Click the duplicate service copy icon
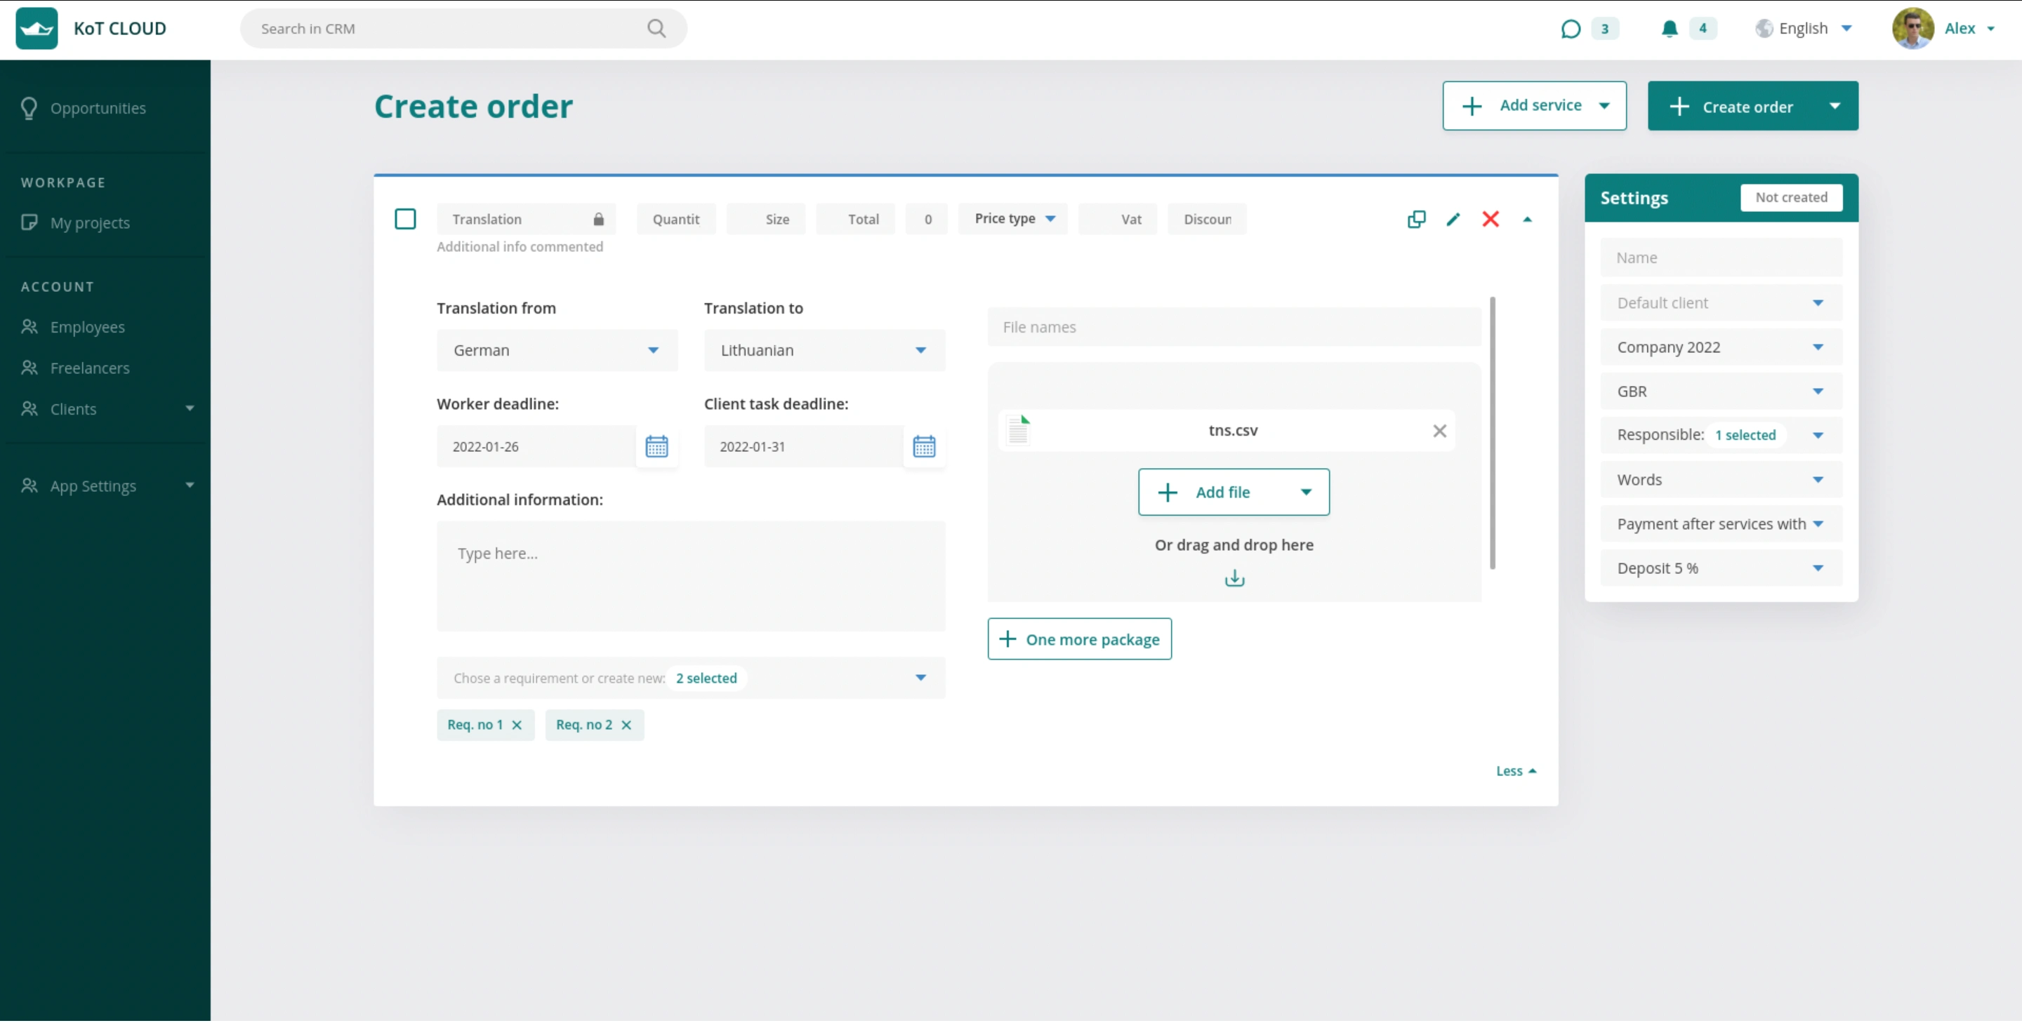 (1416, 220)
